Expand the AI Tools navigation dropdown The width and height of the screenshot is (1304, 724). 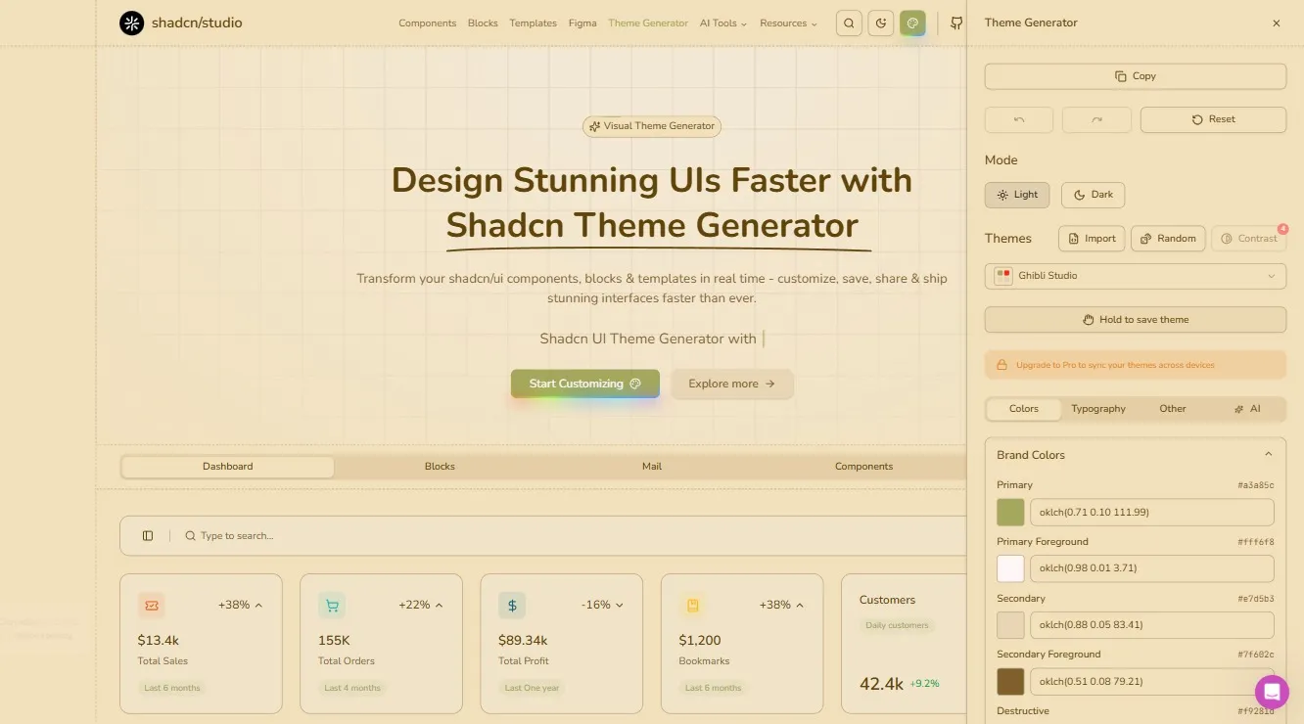tap(722, 23)
